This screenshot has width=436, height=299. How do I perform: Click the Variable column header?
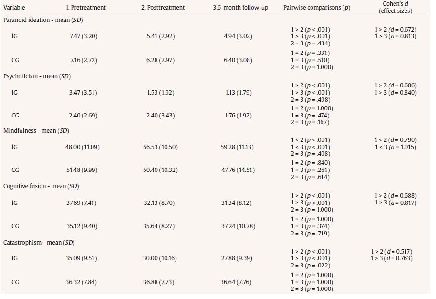pos(14,8)
